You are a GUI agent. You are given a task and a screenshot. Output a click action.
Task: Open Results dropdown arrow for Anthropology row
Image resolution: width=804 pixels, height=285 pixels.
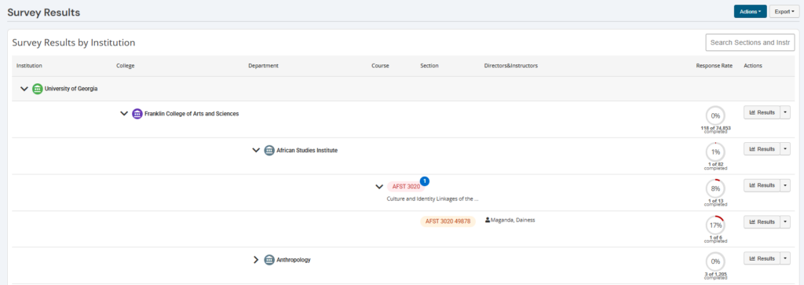pos(785,258)
